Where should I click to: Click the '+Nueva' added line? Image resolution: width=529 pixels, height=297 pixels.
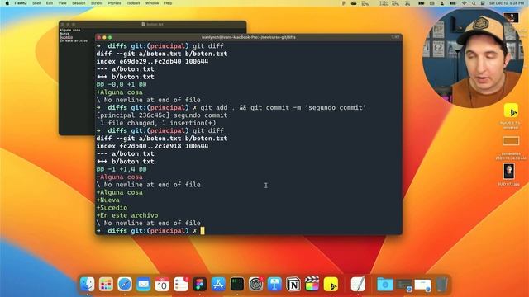(x=107, y=200)
